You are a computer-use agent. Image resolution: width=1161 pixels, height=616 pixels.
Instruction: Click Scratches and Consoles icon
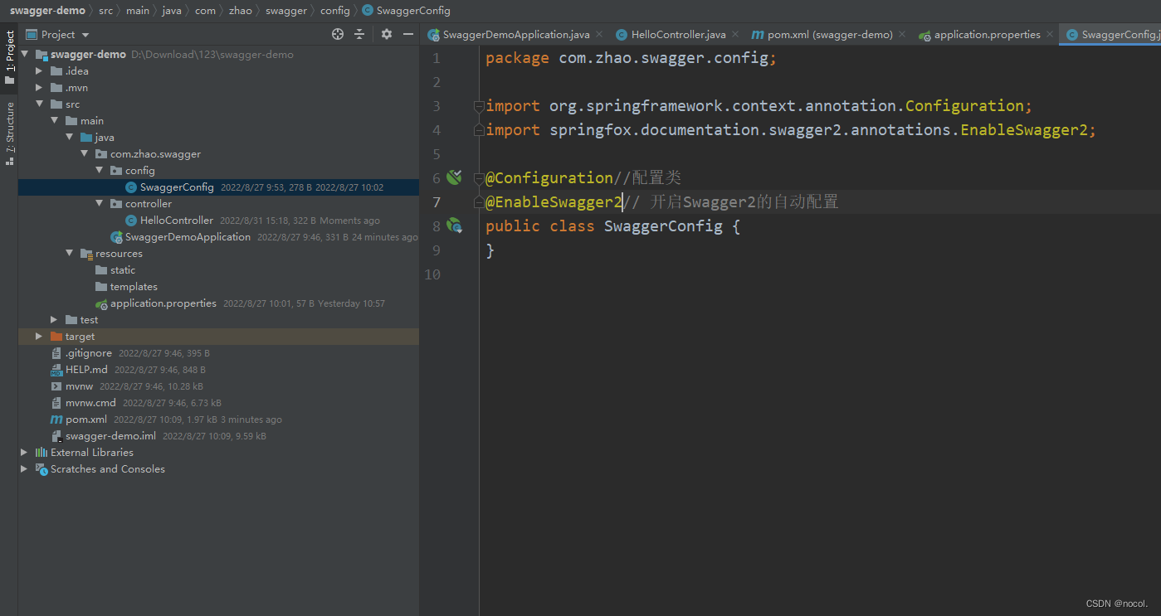point(41,469)
